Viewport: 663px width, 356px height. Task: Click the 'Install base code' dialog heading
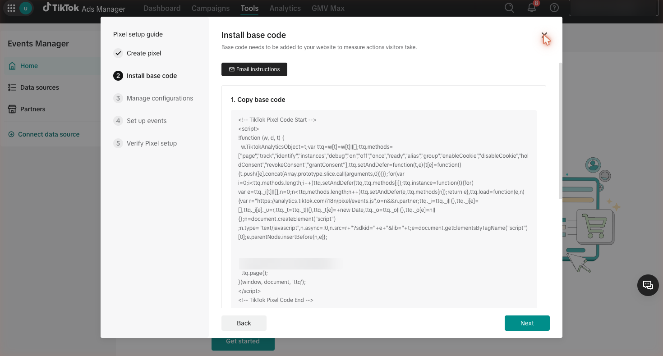click(x=253, y=35)
